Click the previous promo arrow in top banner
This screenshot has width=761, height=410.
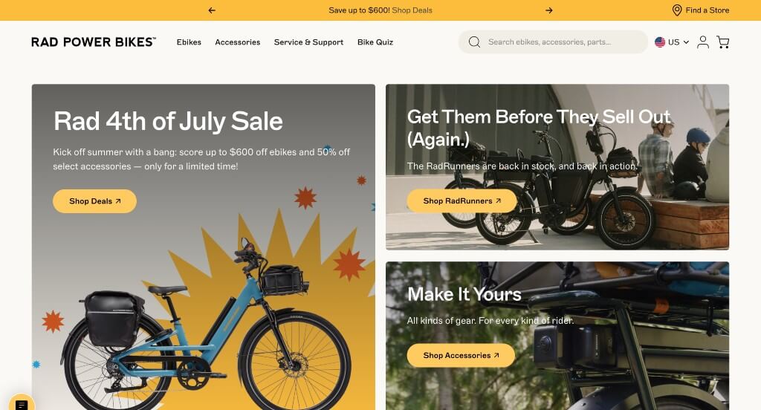(212, 10)
